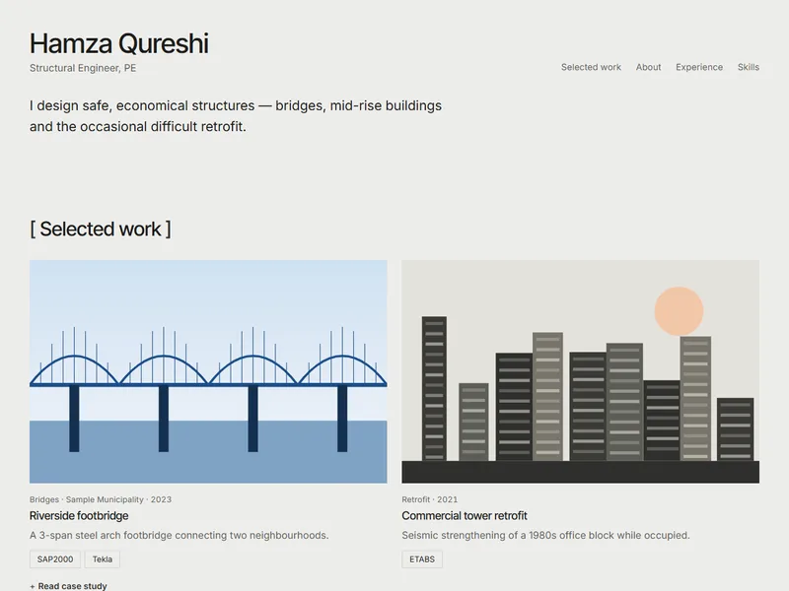Viewport: 789px width, 591px height.
Task: Click the 3-span steel arch footbridge description
Action: click(179, 535)
